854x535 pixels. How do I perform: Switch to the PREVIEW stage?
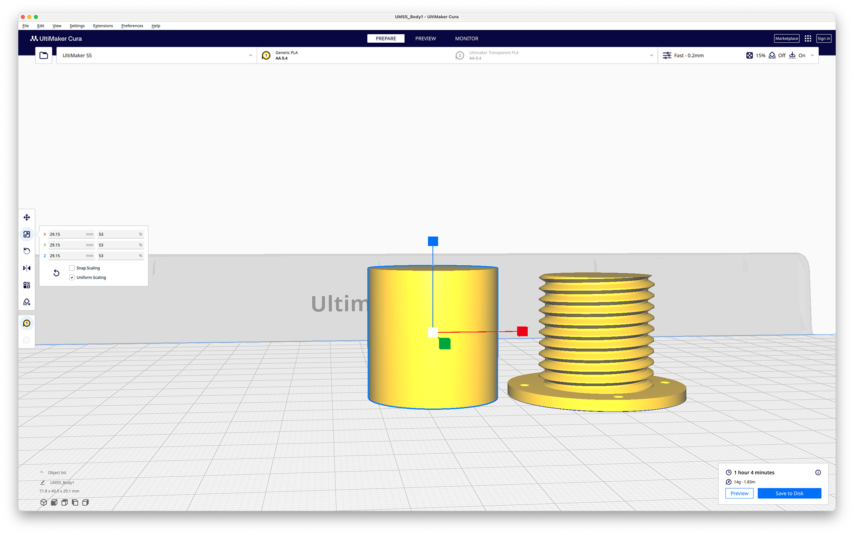[426, 39]
